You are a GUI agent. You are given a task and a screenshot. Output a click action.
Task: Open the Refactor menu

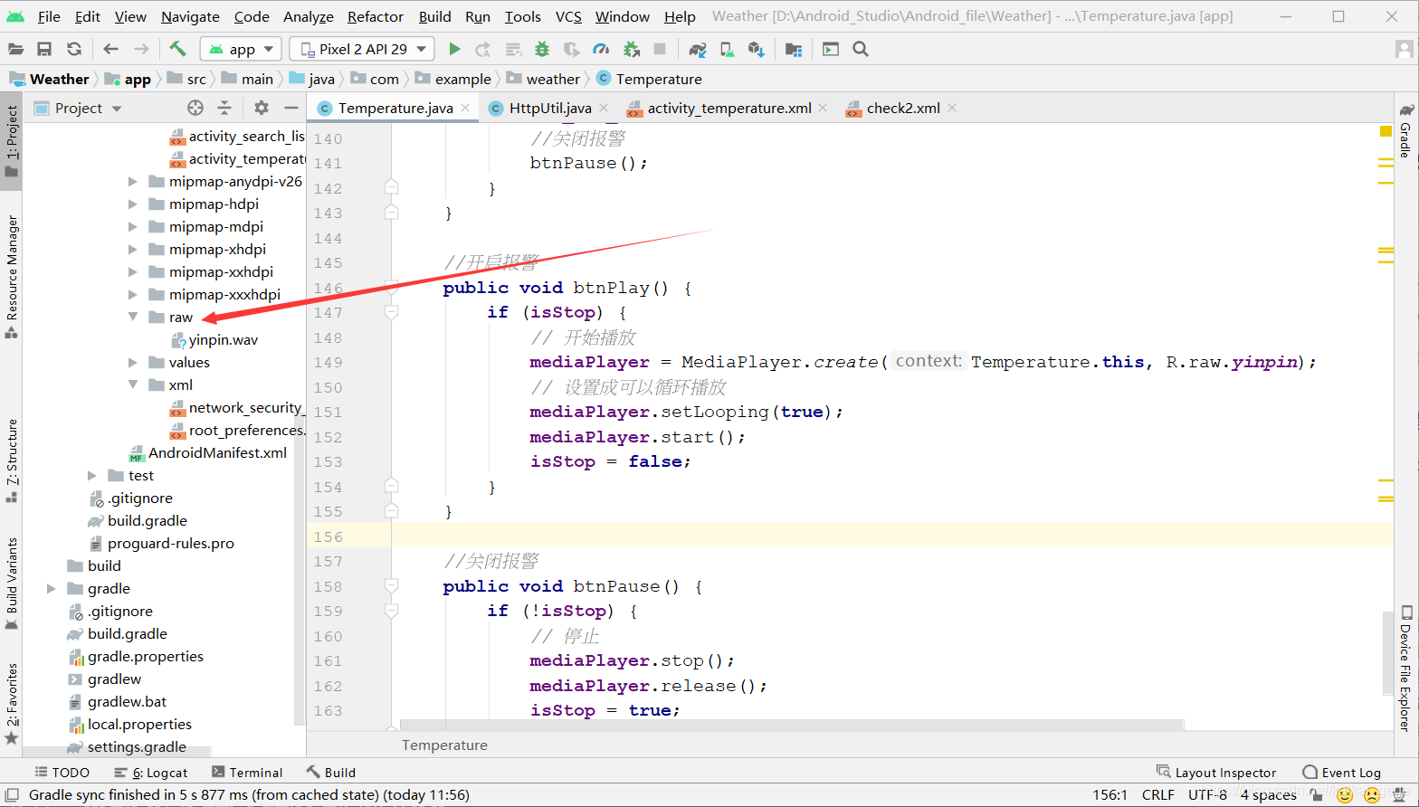(x=376, y=16)
